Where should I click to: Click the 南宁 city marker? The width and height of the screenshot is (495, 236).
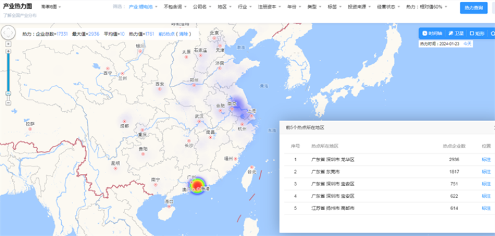[155, 185]
